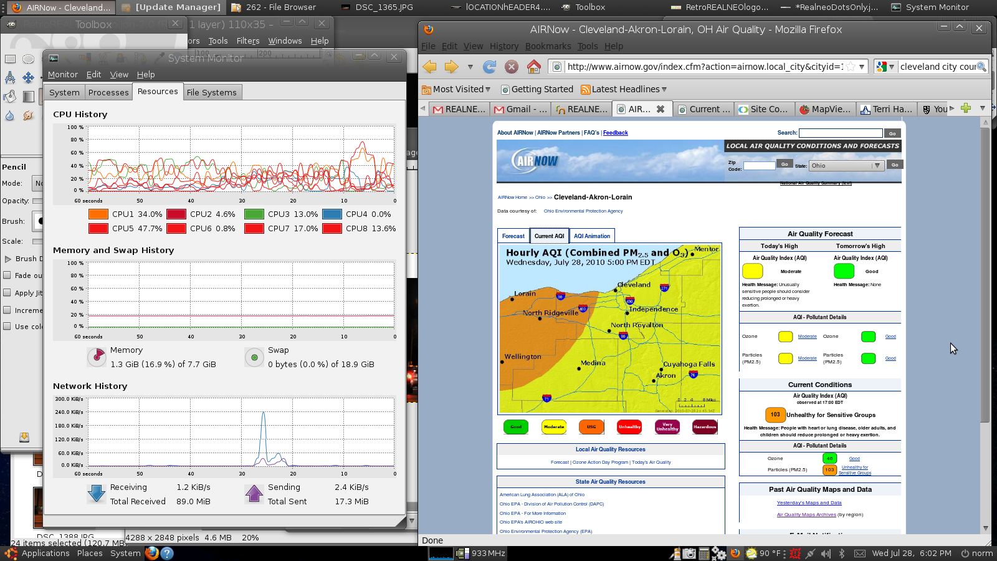Open the Pencil Mode dropdown

38,183
